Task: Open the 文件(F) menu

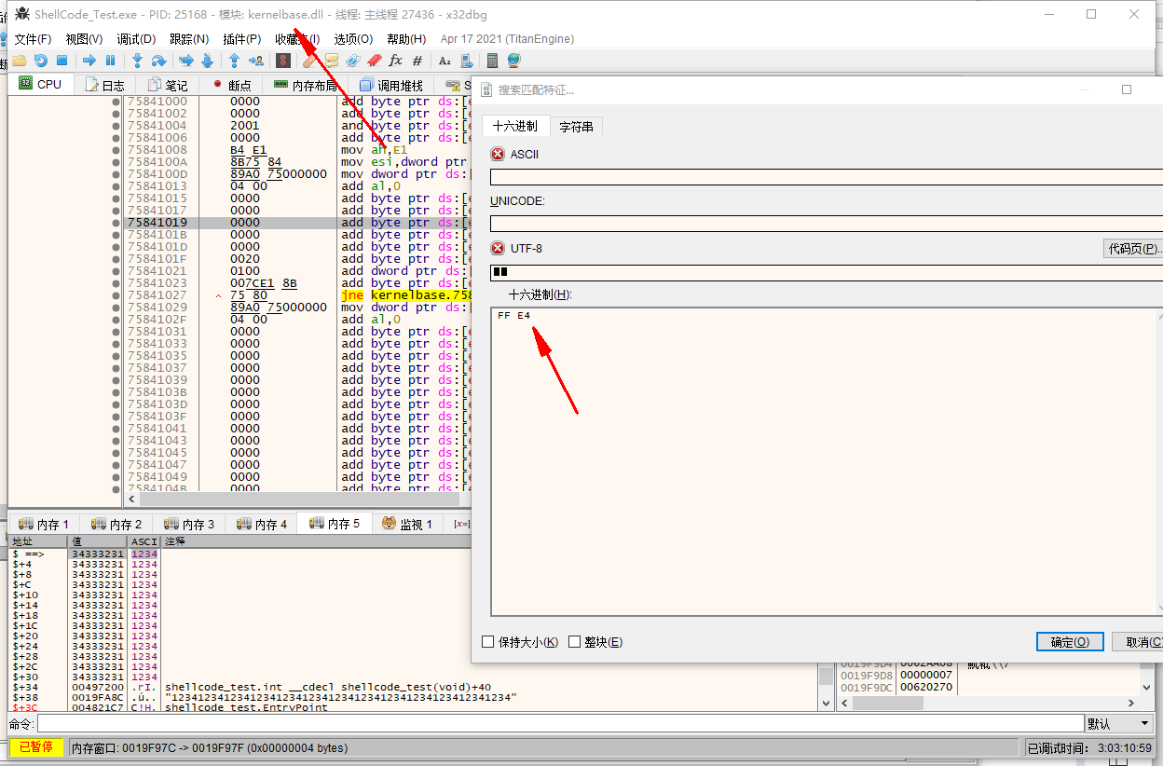Action: coord(33,39)
